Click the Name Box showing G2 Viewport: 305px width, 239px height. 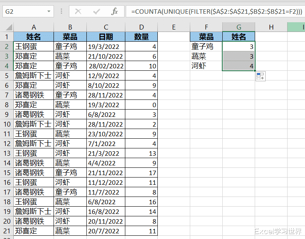click(x=25, y=11)
